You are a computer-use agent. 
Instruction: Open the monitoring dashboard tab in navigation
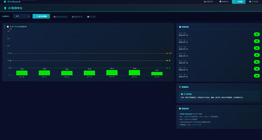pyautogui.click(x=208, y=2)
